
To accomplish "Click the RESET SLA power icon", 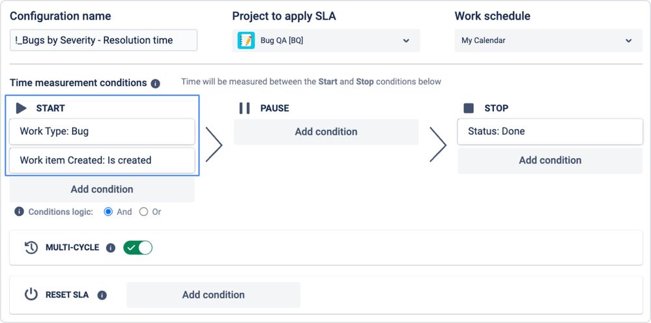I will click(x=31, y=294).
